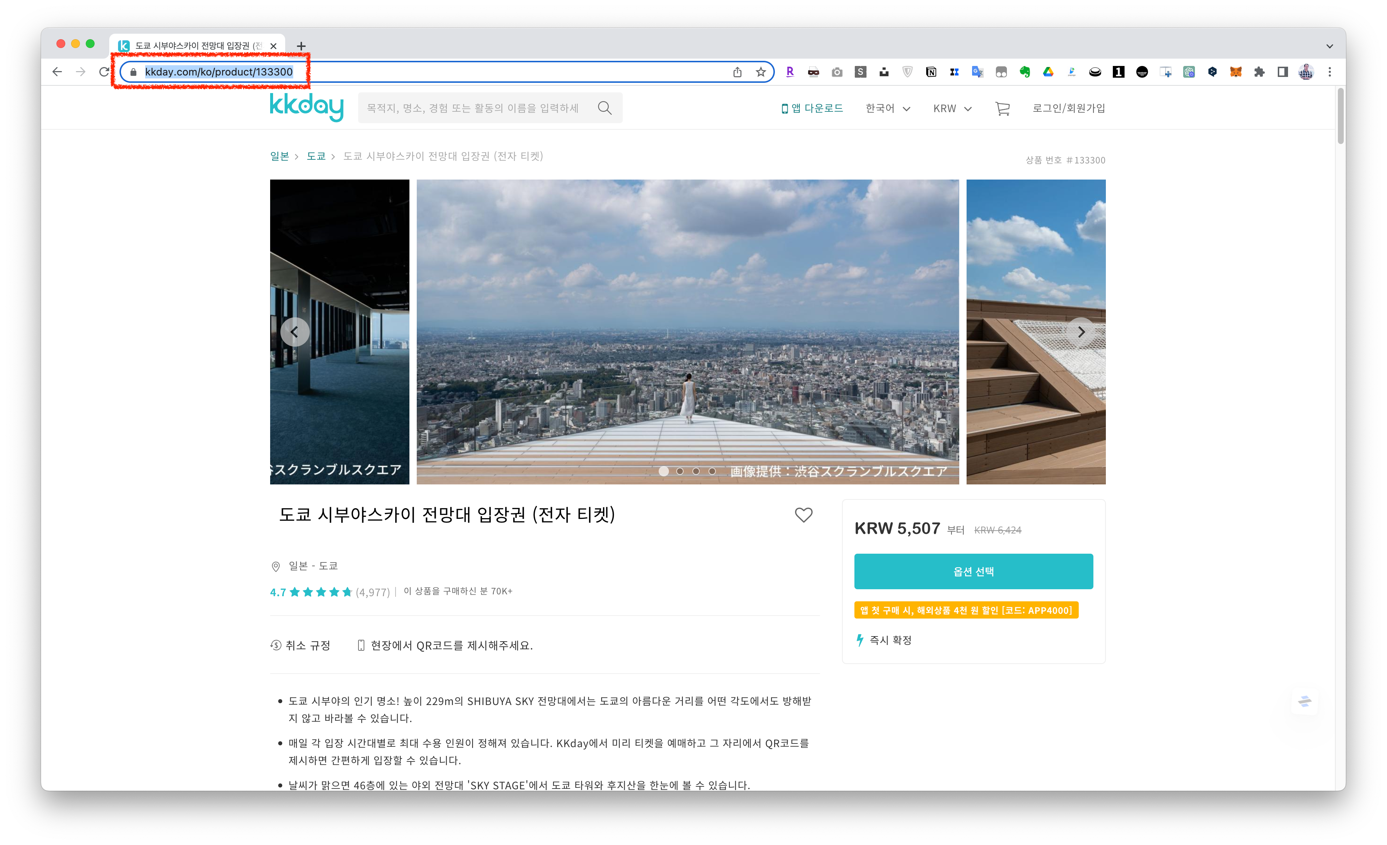The height and width of the screenshot is (845, 1387).
Task: Select the 도쿄 시부야스카이 전망대 browser tab
Action: click(x=197, y=45)
